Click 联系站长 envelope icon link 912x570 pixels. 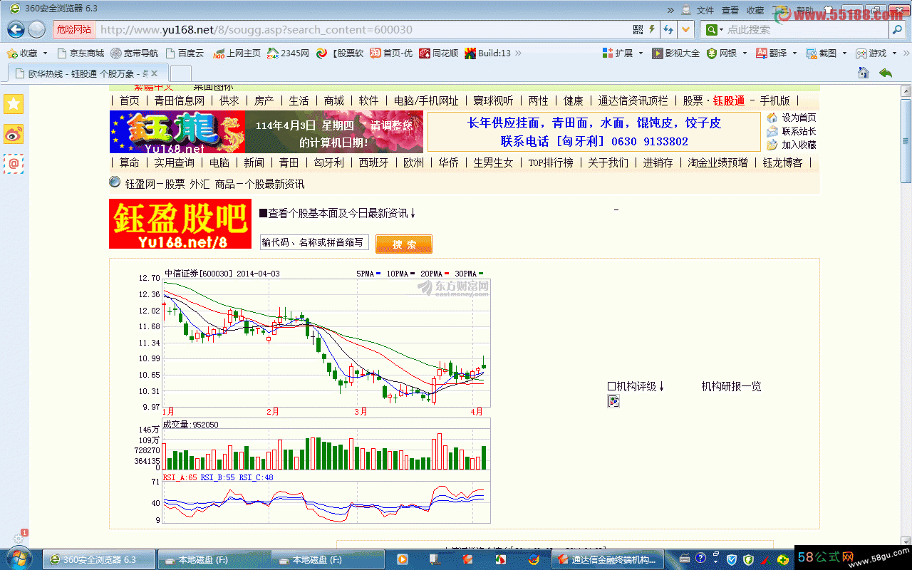pos(792,131)
